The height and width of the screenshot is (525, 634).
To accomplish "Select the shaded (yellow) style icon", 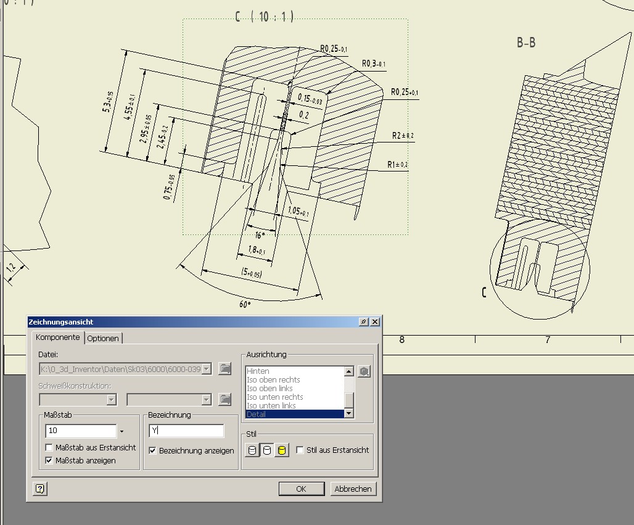I will (282, 450).
